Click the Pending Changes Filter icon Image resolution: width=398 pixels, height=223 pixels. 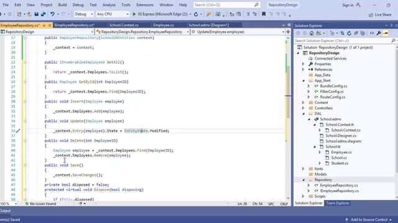point(332,33)
